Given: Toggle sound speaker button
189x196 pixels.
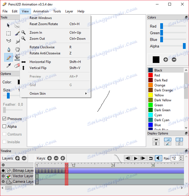Looking at the screenshot, I should click(x=159, y=158).
